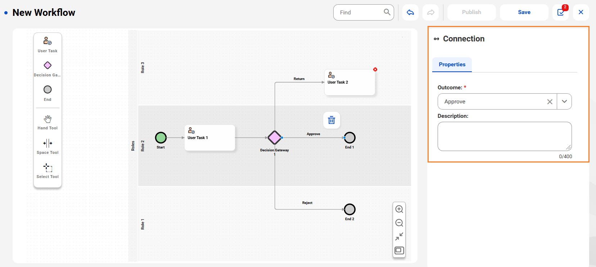Select the Return connection label
This screenshot has width=596, height=267.
coord(299,79)
